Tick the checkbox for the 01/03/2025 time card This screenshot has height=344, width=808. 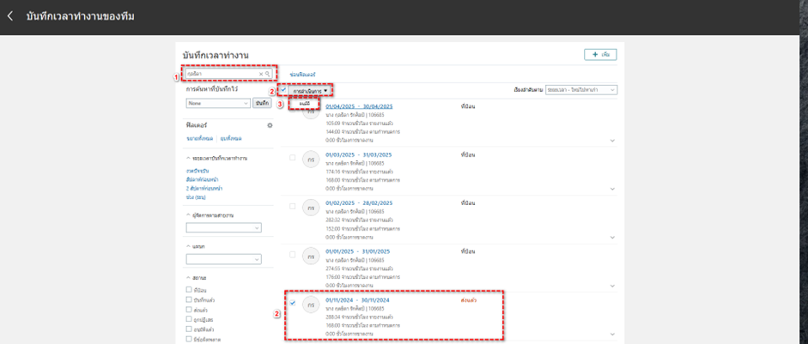(293, 158)
